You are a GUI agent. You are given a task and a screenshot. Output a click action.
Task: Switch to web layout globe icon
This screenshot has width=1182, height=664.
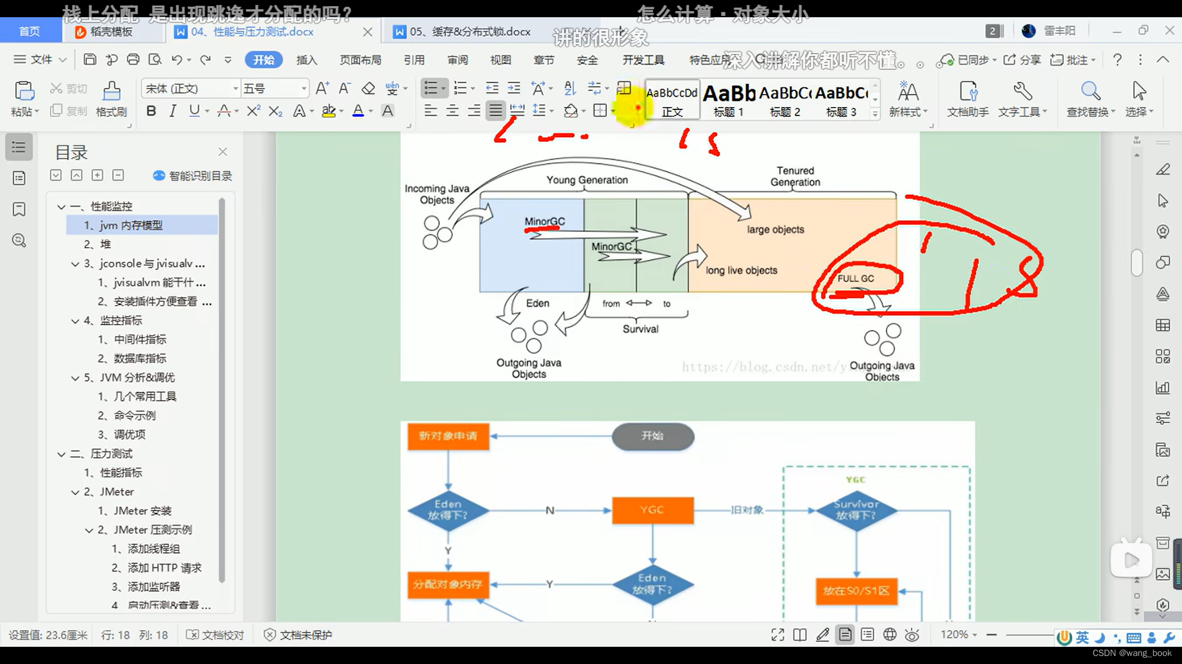890,635
